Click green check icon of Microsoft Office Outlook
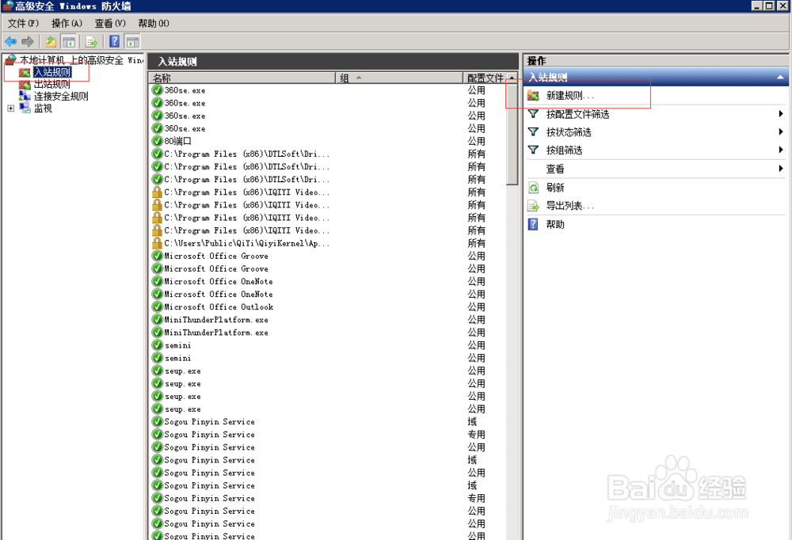This screenshot has width=792, height=540. pos(157,306)
